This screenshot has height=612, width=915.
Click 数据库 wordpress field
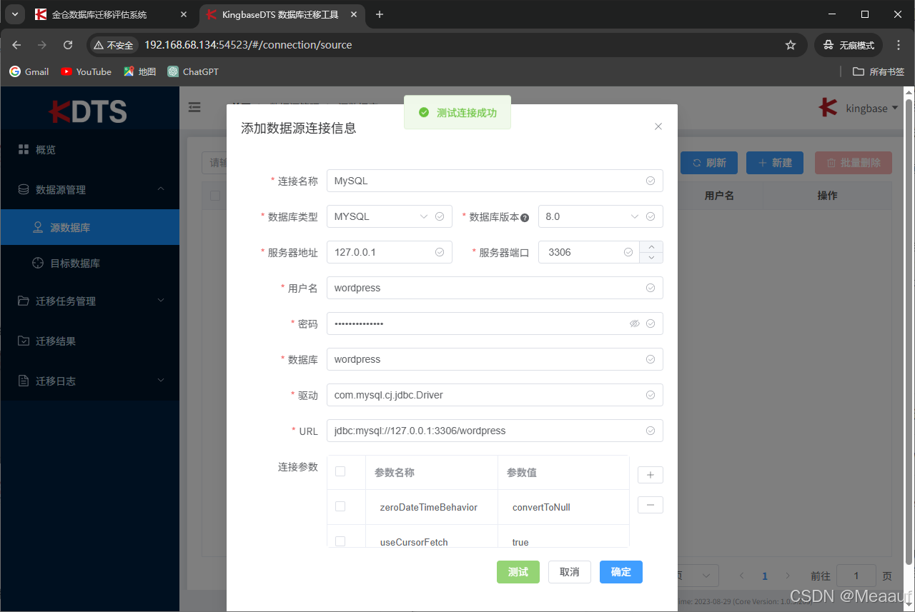[495, 359]
